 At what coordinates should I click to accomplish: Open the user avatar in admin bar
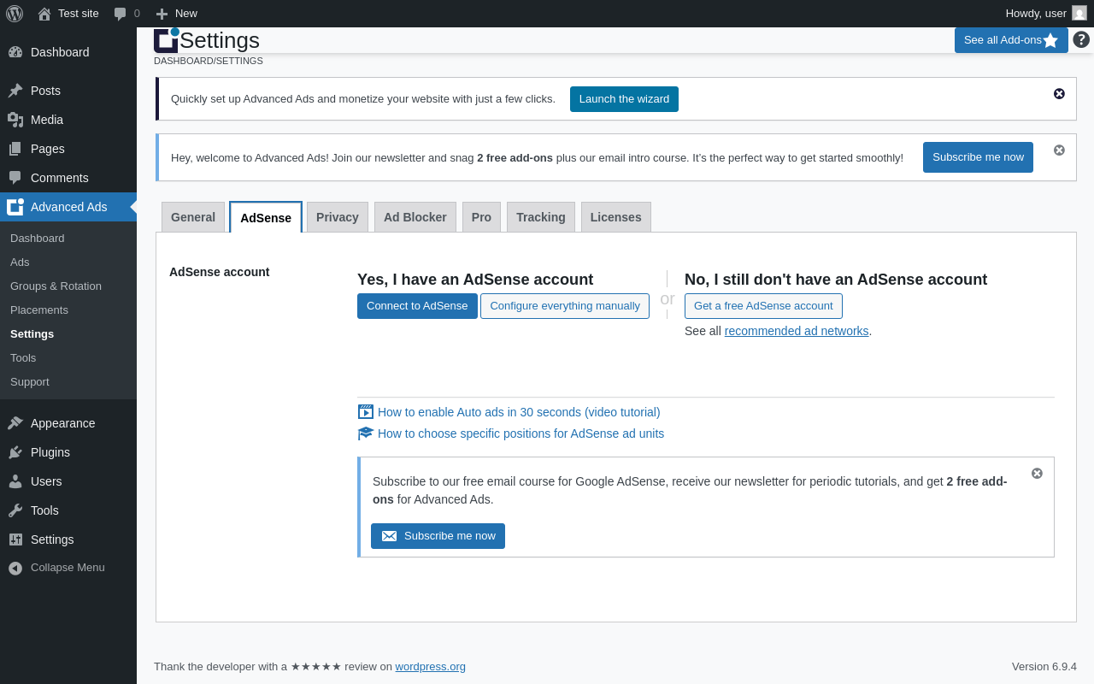(1079, 13)
